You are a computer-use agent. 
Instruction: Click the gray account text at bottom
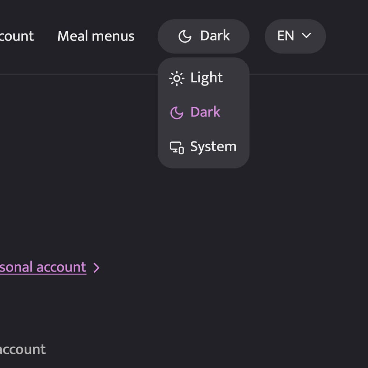(22, 350)
